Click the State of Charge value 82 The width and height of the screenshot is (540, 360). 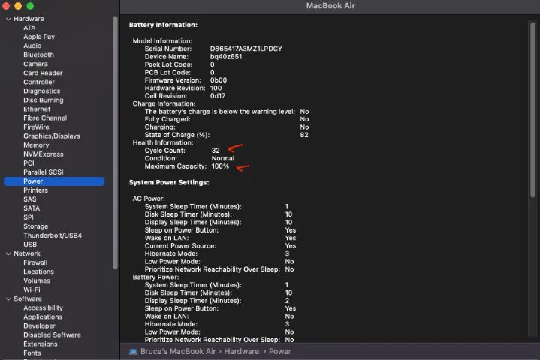[x=304, y=135]
